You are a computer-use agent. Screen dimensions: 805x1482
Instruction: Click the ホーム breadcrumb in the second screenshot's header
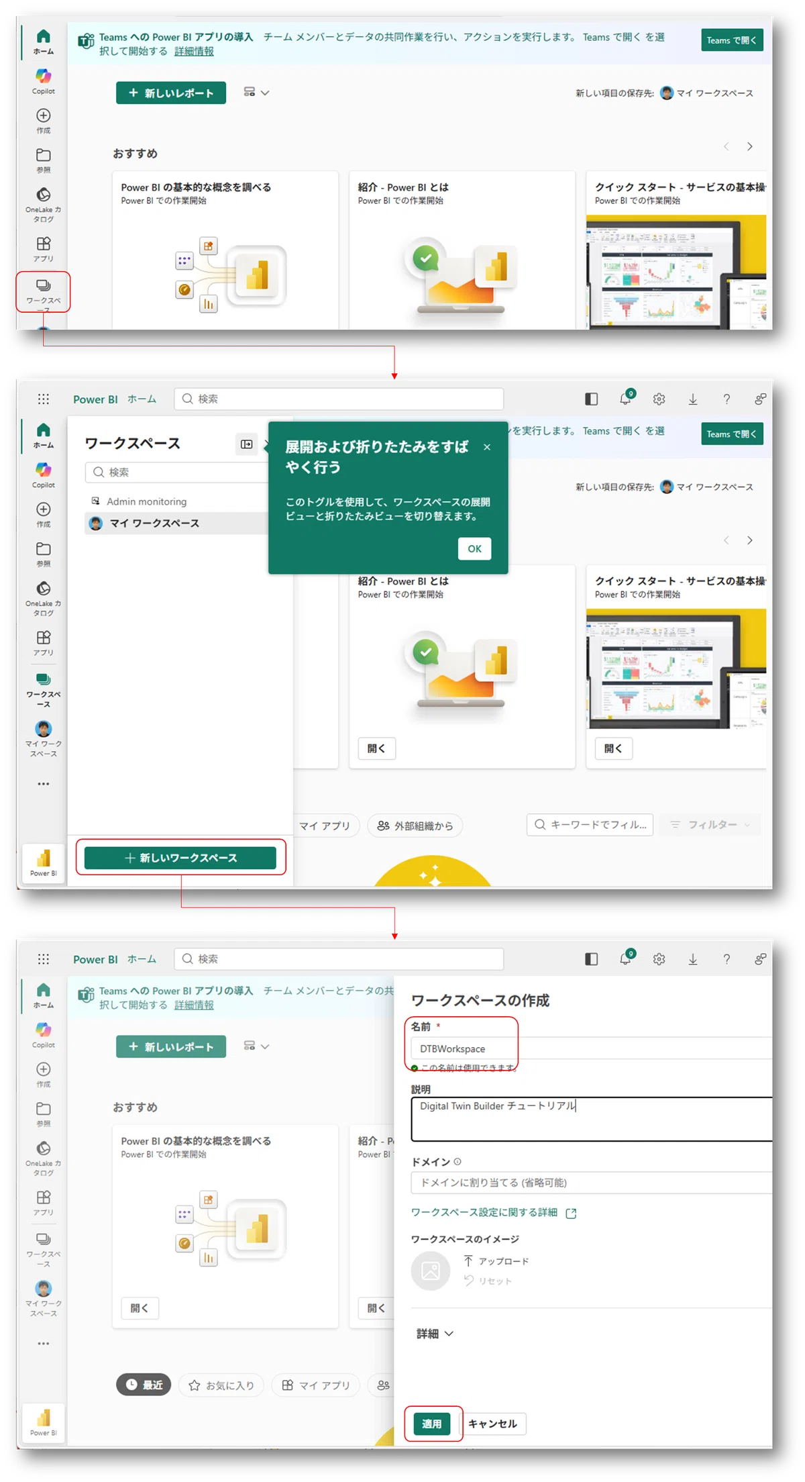pos(142,399)
